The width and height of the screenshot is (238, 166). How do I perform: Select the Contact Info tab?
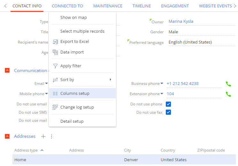[27, 6]
